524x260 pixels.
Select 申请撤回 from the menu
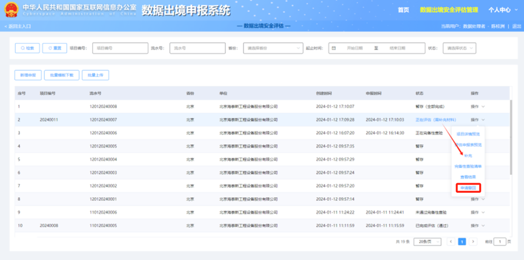pos(468,188)
